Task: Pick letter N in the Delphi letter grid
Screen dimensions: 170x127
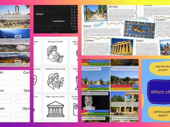Action: tap(75, 18)
